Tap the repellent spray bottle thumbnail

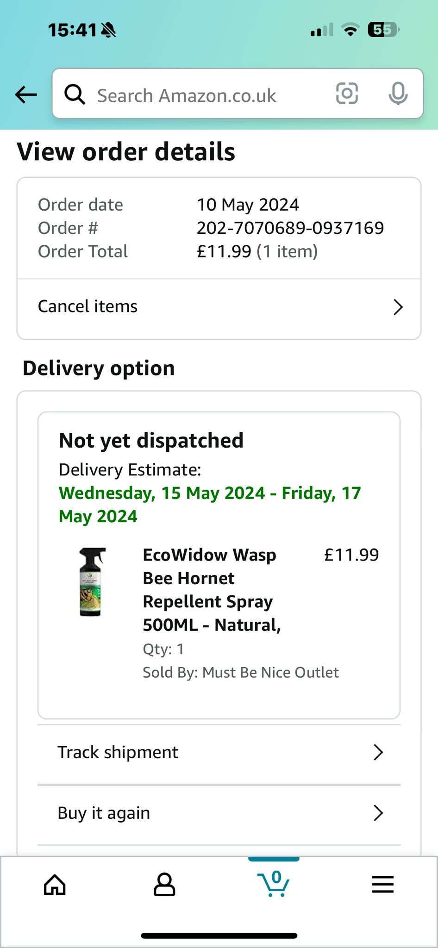[x=92, y=582]
